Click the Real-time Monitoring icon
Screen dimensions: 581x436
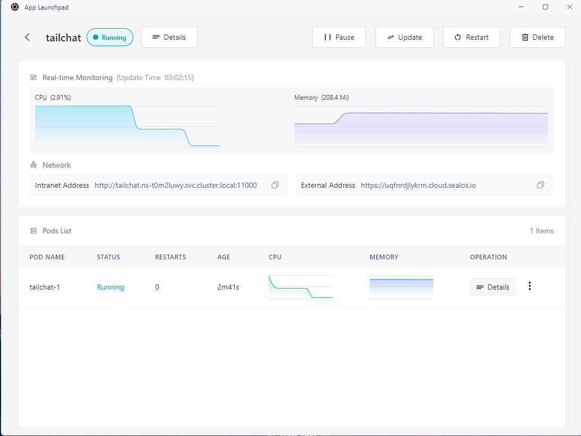33,77
